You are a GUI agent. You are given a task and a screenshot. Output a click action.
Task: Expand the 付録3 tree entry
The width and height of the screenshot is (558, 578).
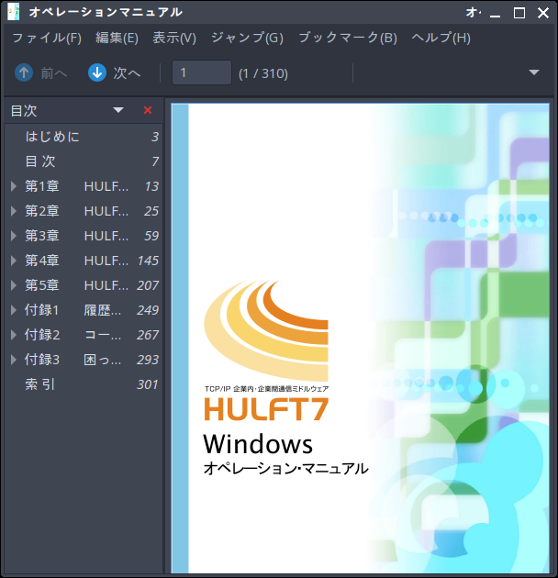[x=14, y=360]
